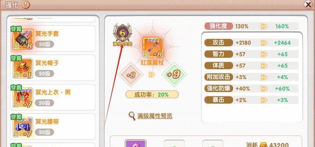Click the +8 current level diamond
The height and width of the screenshot is (147, 315).
131,75
